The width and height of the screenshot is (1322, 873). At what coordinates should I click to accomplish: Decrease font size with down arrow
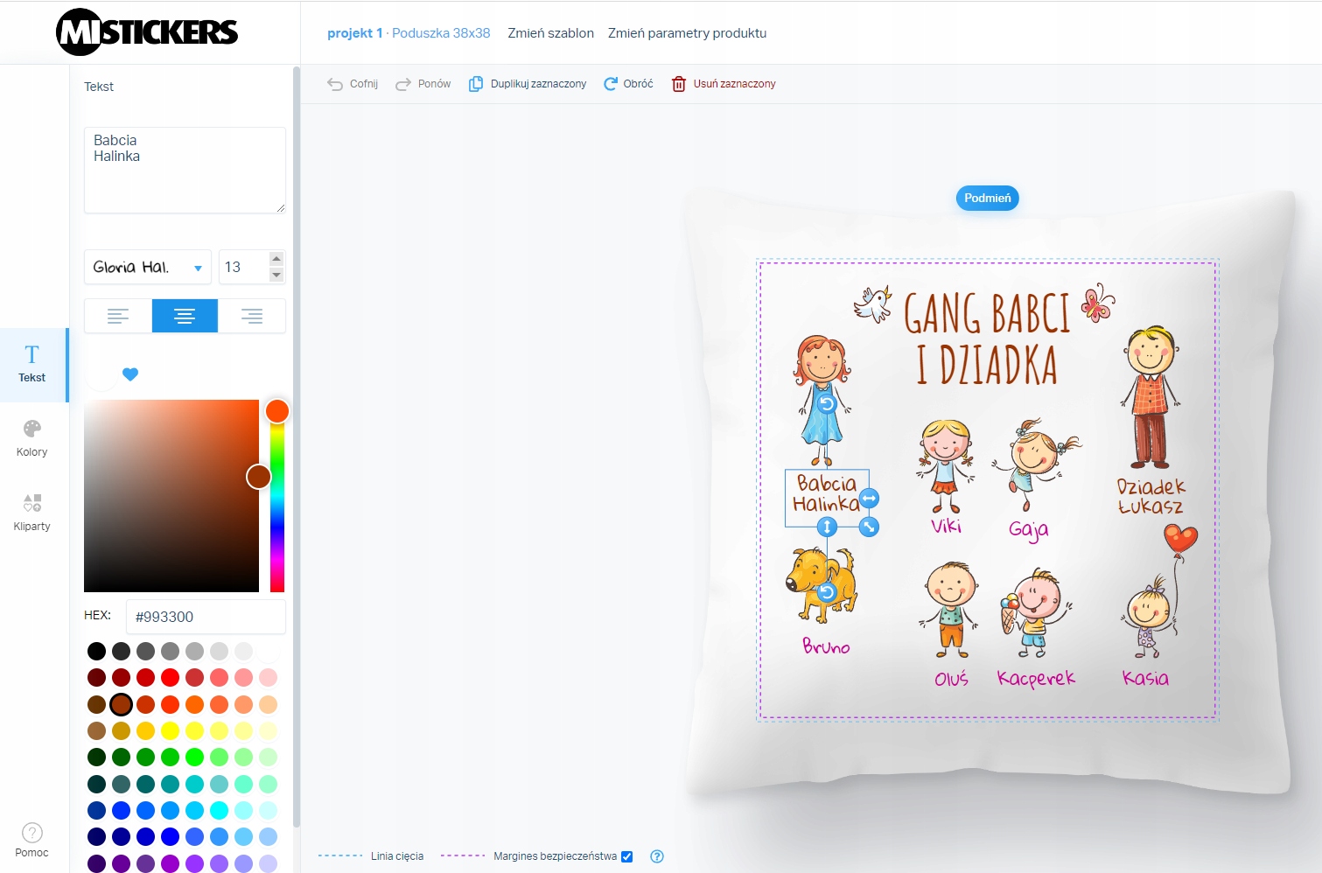pos(276,275)
